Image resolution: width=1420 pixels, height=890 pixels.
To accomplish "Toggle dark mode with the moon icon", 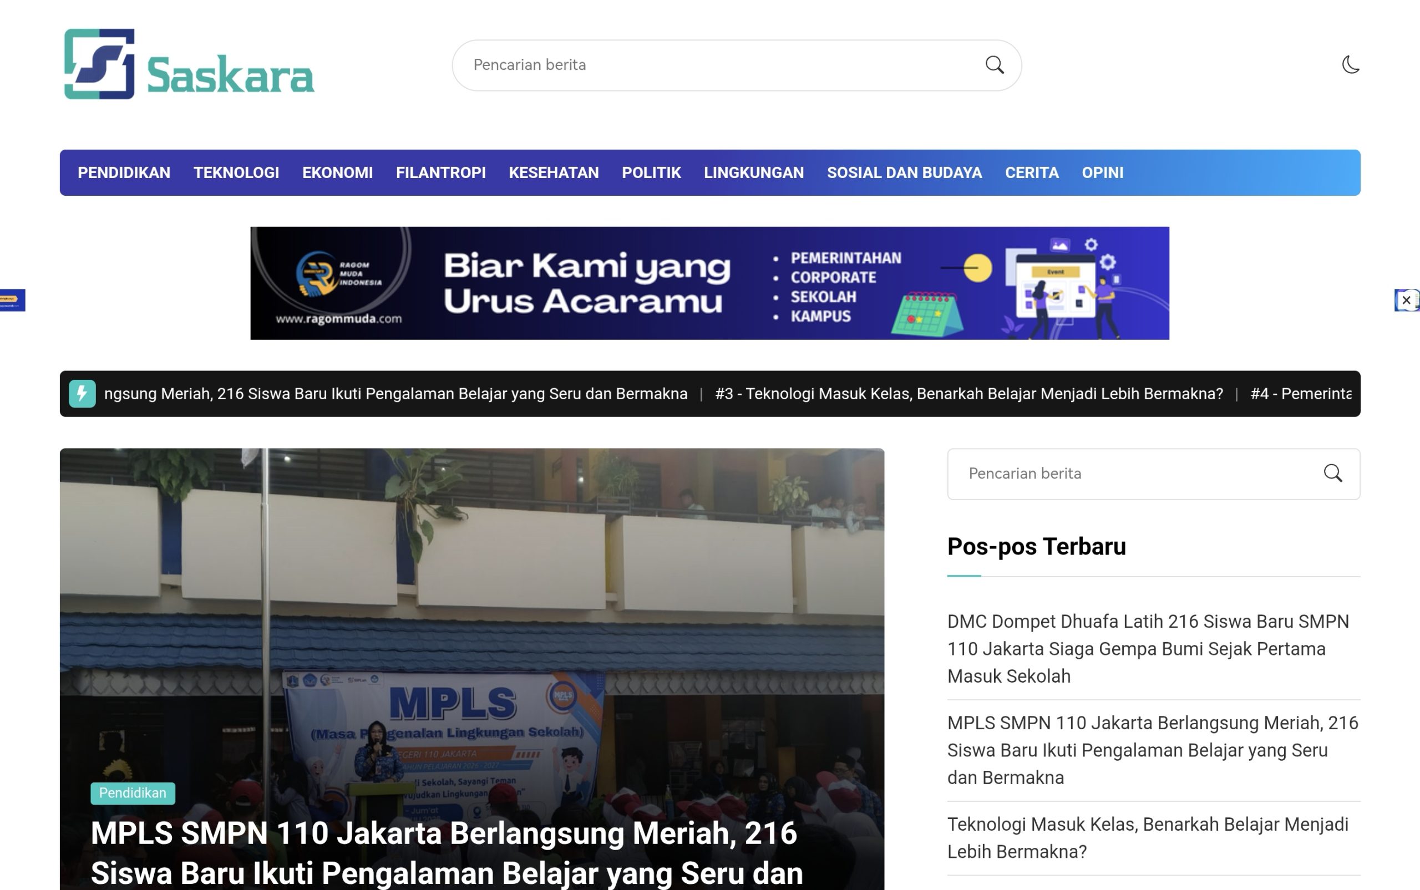I will 1351,64.
